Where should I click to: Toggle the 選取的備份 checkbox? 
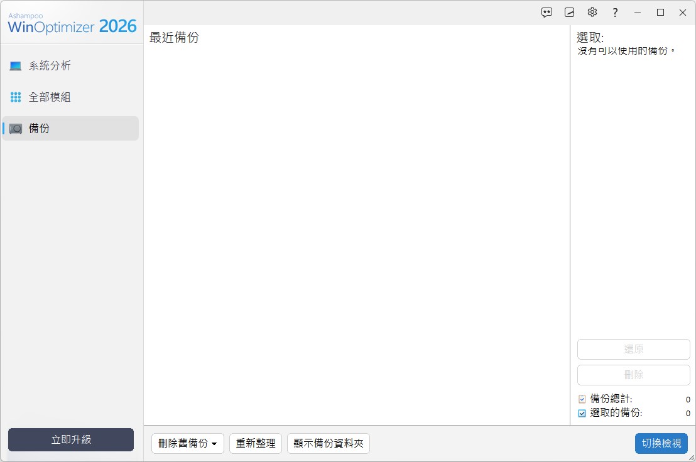click(x=582, y=413)
